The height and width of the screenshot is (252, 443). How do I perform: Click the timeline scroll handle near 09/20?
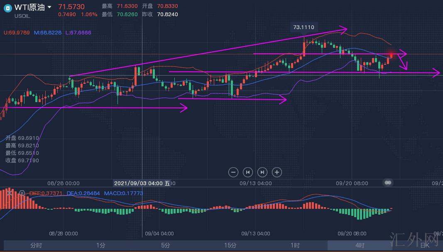click(x=388, y=183)
